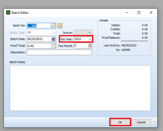Click the Proof Balance value 0.00

click(145, 38)
